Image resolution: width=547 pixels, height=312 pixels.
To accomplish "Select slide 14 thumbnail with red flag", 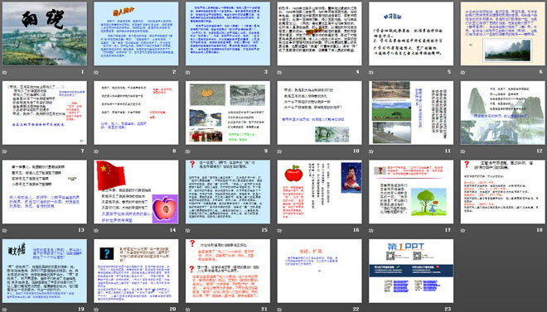I will 136,192.
